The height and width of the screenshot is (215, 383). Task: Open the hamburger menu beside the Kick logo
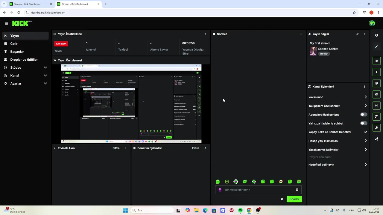(6, 23)
